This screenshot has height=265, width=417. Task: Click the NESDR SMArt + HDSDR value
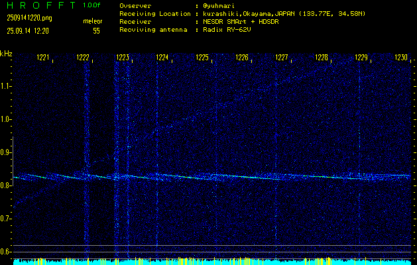(x=241, y=22)
